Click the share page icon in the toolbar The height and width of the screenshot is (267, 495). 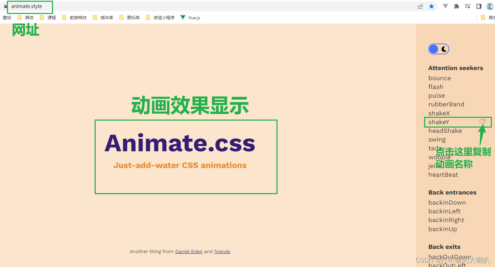tap(420, 6)
